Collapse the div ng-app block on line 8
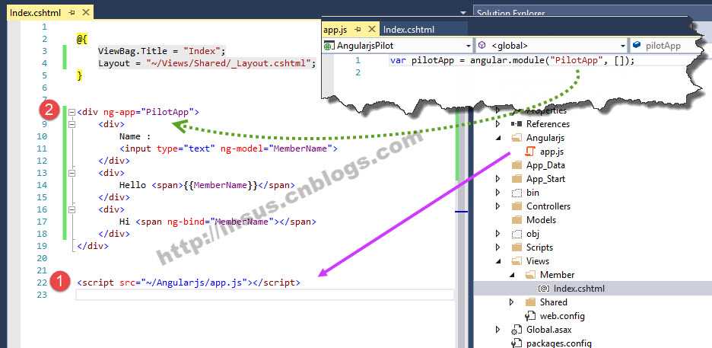This screenshot has width=712, height=348. point(72,112)
